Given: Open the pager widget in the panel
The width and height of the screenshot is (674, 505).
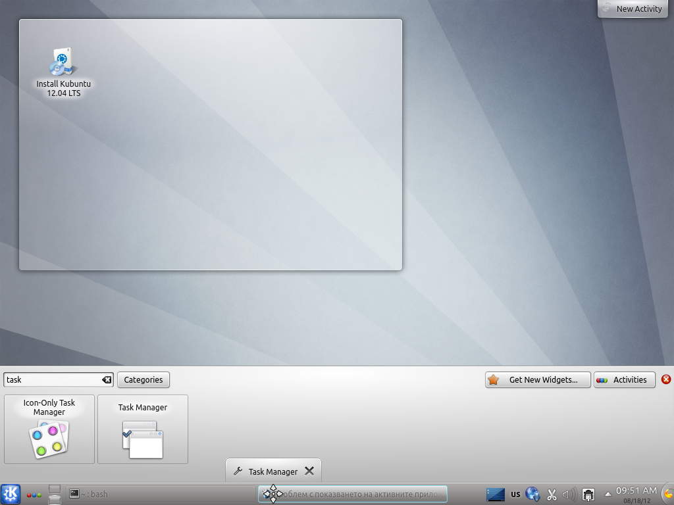Looking at the screenshot, I should tap(55, 494).
